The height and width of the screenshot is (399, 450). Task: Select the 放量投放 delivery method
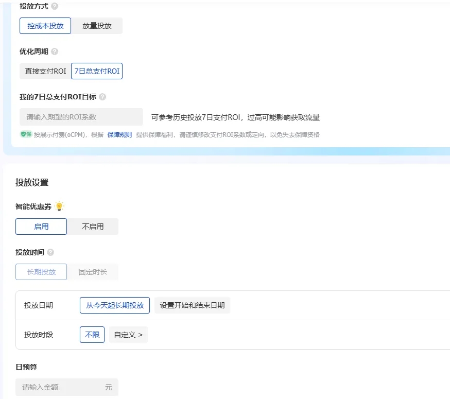pyautogui.click(x=96, y=25)
